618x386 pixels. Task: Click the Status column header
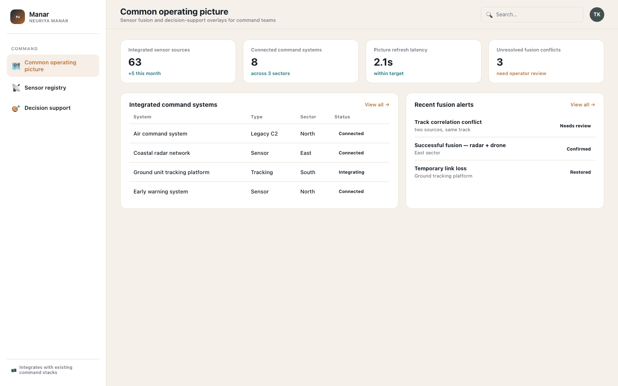click(342, 117)
